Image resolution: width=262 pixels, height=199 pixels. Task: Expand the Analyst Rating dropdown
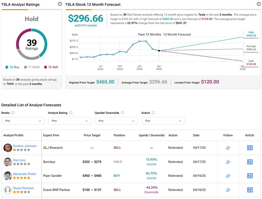[x=69, y=121]
